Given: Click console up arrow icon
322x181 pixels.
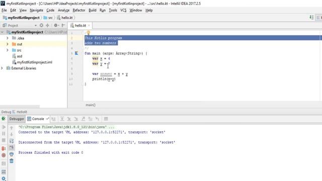Looking at the screenshot, I should 12,128.
